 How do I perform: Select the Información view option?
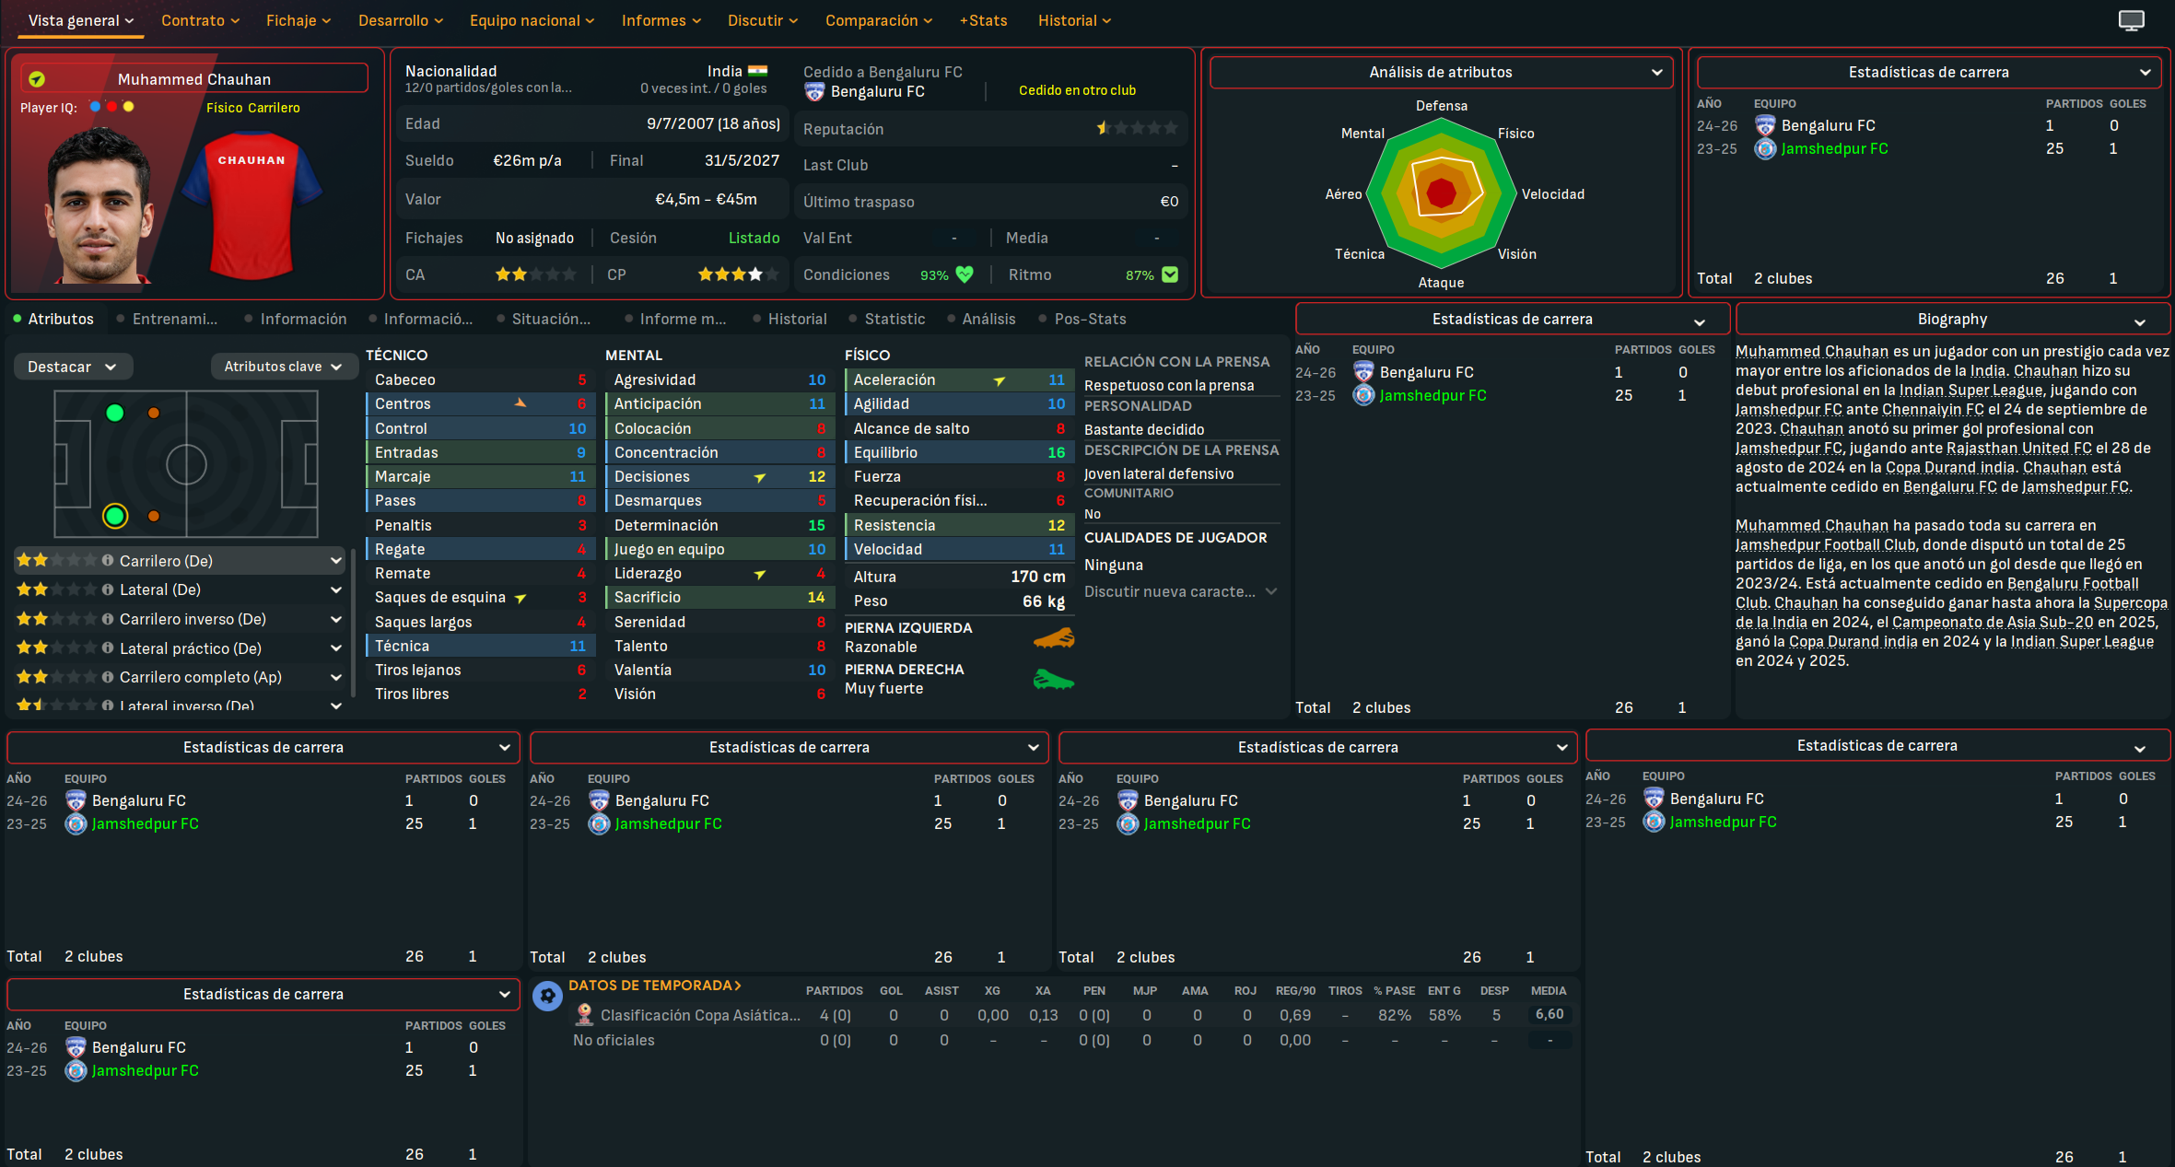[296, 319]
